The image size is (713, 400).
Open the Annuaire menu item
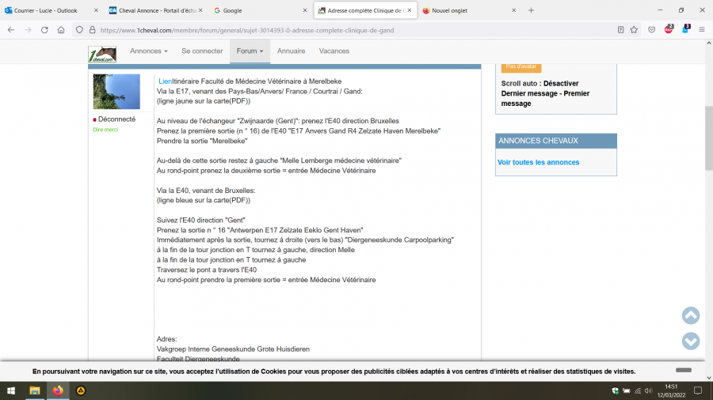[x=291, y=51]
